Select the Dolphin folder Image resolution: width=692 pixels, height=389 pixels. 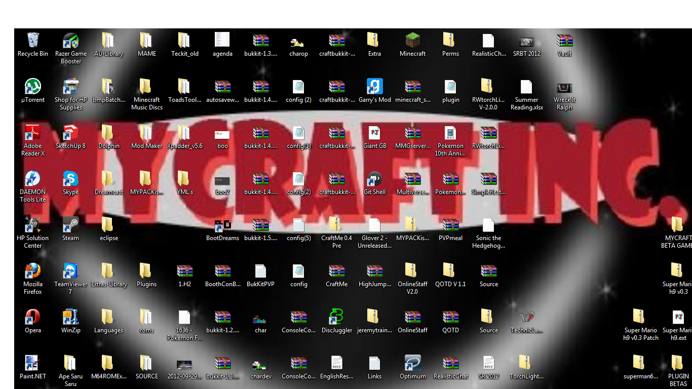coord(108,133)
